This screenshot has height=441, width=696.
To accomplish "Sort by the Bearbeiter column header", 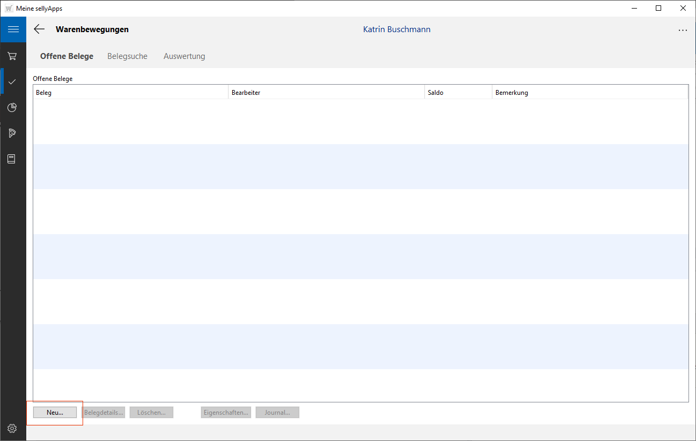I will pos(326,93).
